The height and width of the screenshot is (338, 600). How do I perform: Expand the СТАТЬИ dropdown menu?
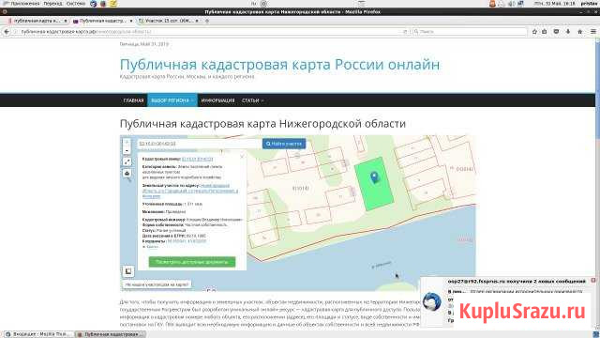point(252,100)
